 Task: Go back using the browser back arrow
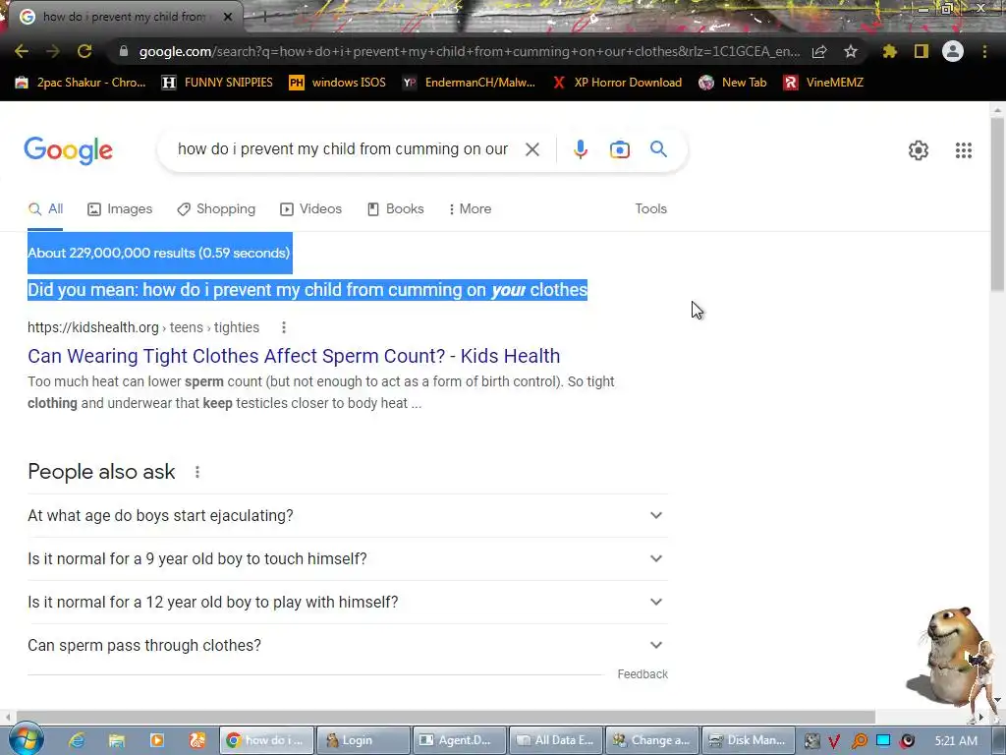(x=22, y=51)
